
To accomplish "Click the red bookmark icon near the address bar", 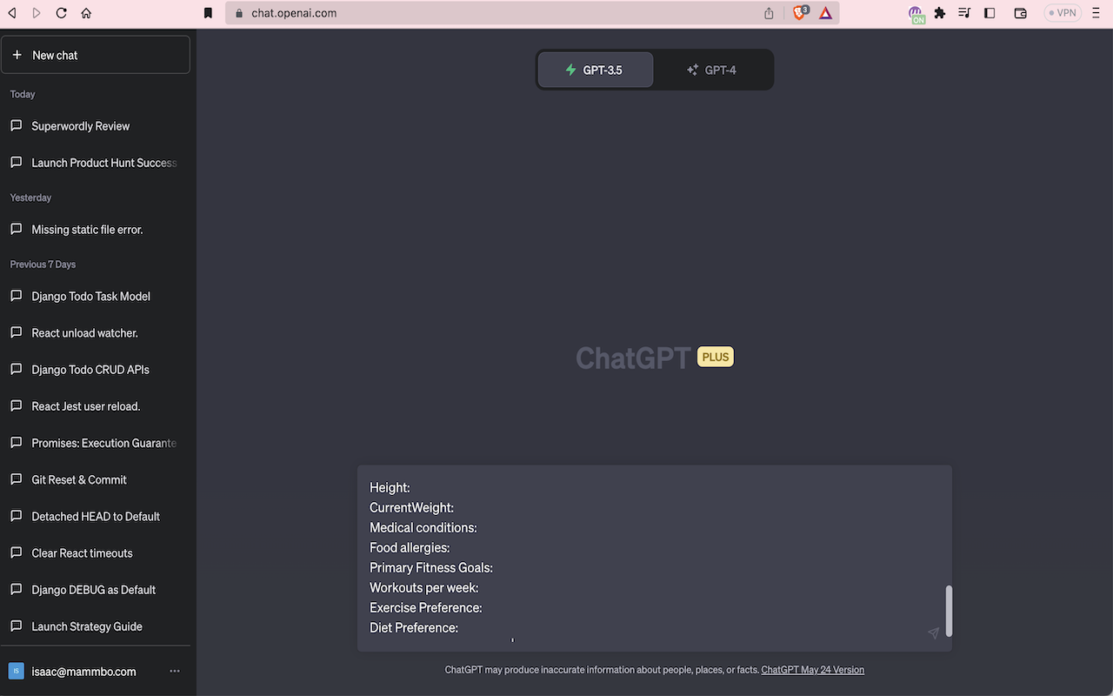I will click(x=208, y=12).
